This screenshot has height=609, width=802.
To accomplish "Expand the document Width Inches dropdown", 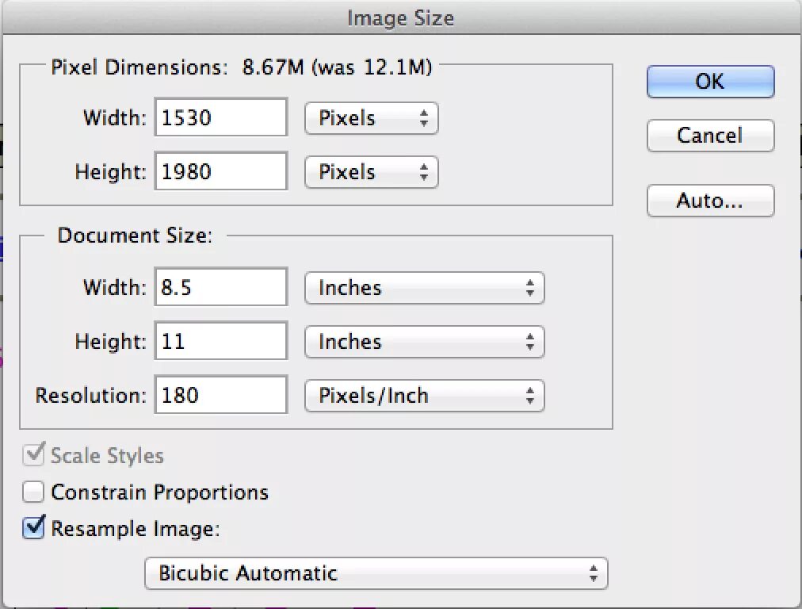I will 424,288.
